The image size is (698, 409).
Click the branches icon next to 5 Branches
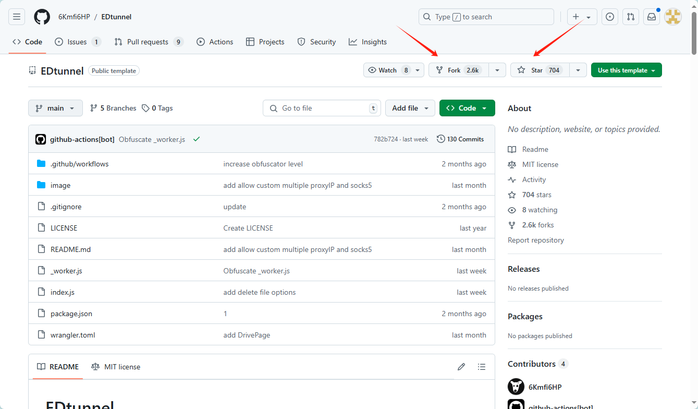tap(94, 108)
